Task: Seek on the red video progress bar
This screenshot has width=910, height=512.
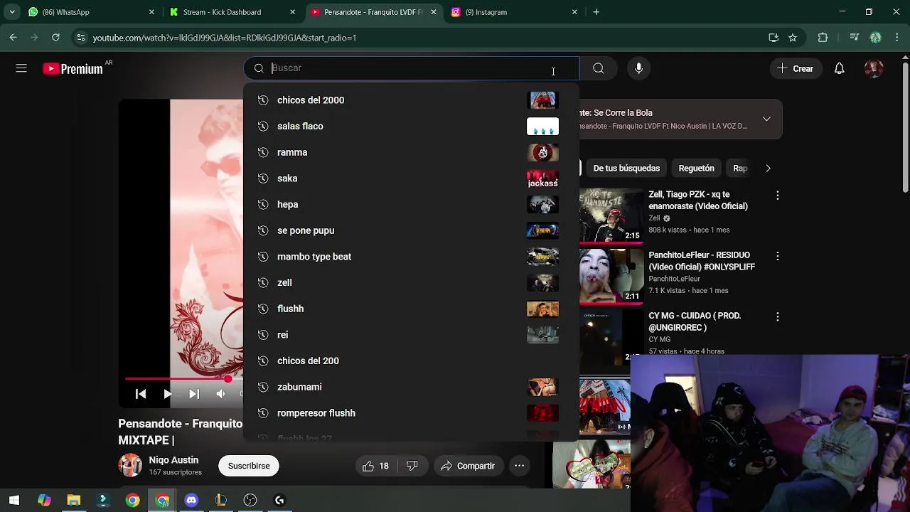Action: 184,379
